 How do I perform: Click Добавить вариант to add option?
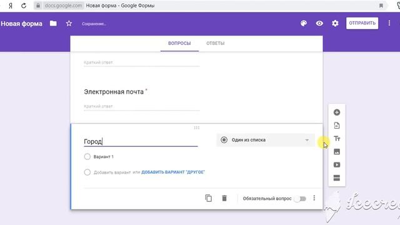click(112, 172)
